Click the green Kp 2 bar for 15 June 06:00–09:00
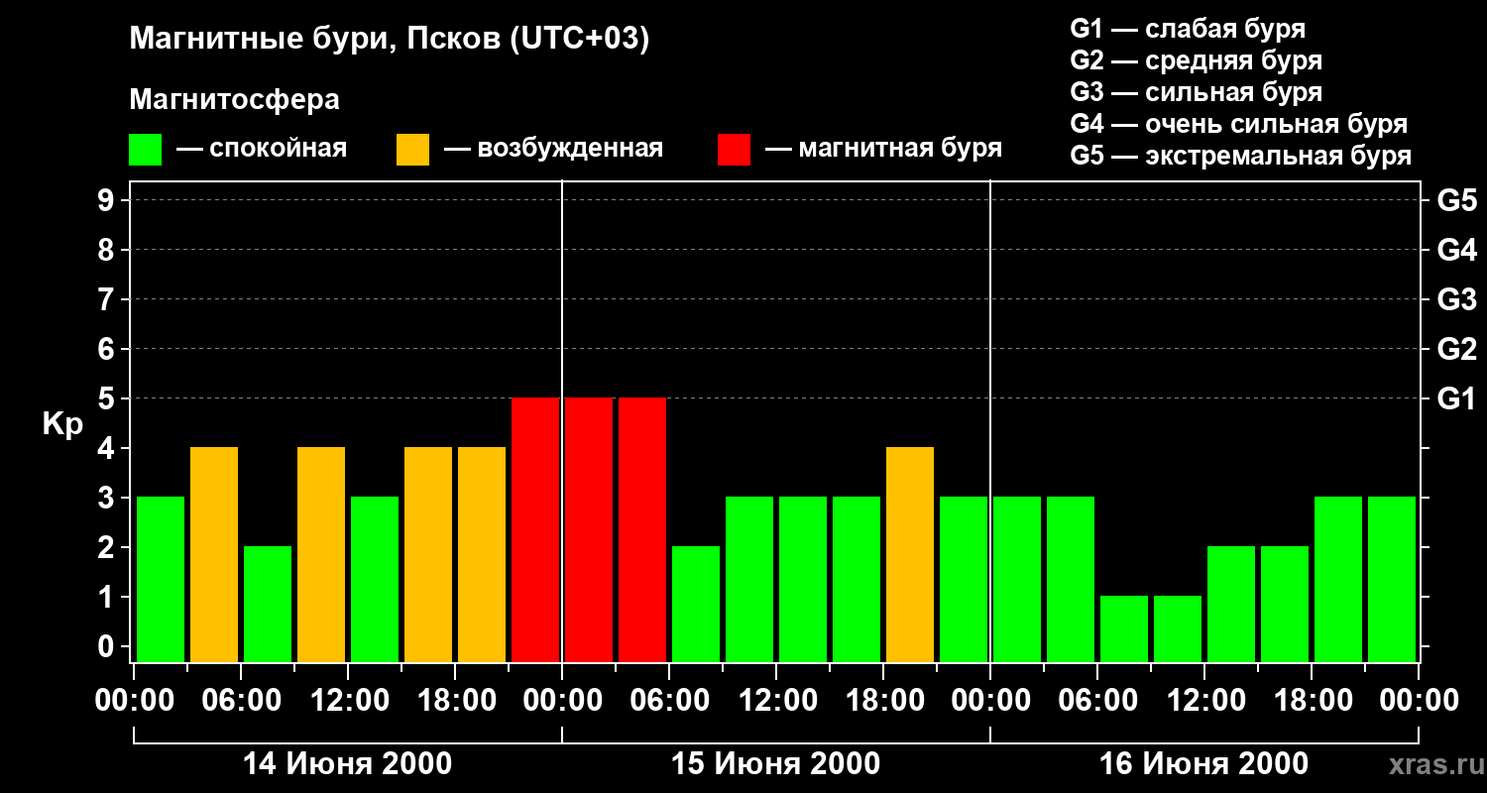 pos(696,604)
